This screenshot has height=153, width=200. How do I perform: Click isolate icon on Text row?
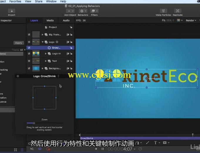[x=68, y=61]
